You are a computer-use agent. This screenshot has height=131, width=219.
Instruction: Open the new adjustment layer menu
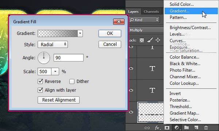click(177, 127)
